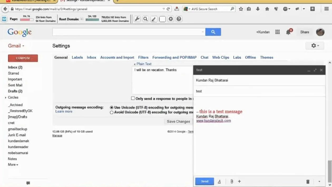Discard draft with the trash icon

point(308,181)
